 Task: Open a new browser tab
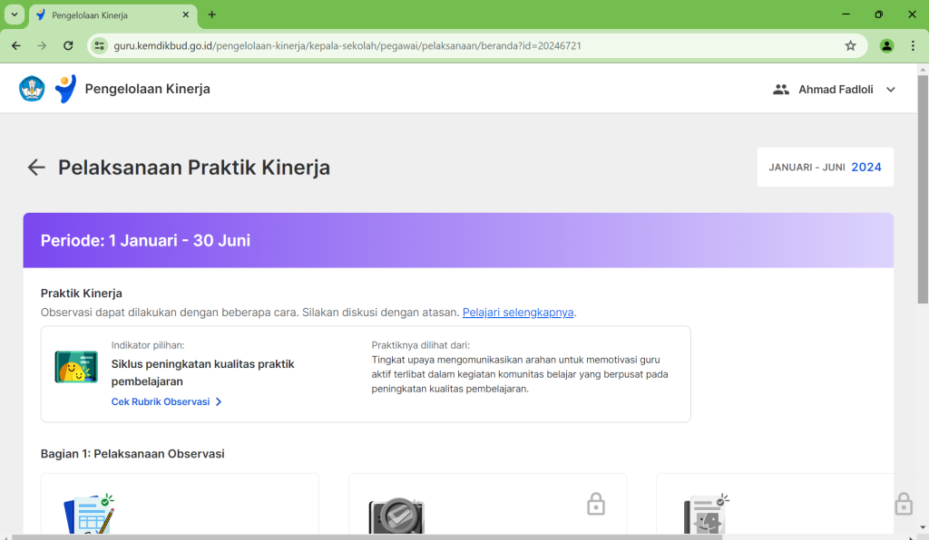[212, 14]
